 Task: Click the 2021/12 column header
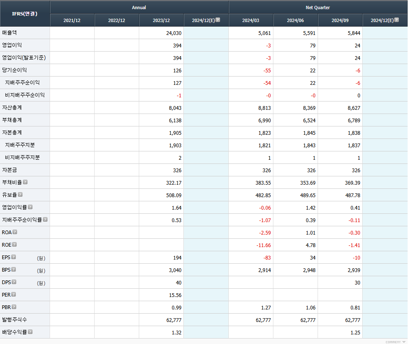(72, 20)
